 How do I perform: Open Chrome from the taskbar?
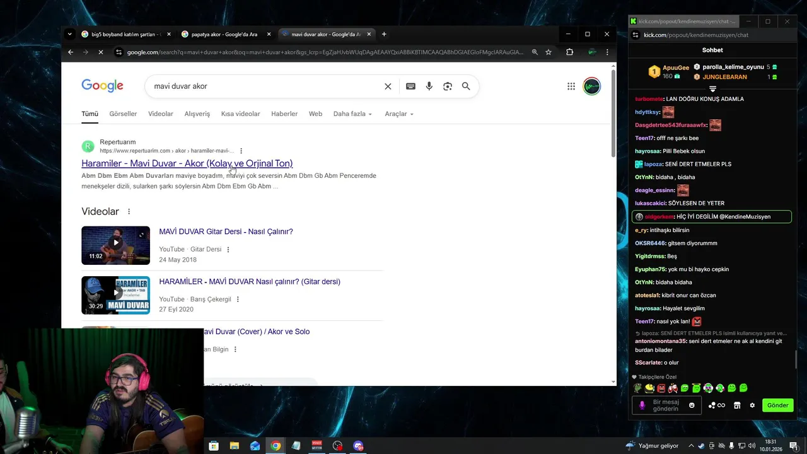[276, 446]
